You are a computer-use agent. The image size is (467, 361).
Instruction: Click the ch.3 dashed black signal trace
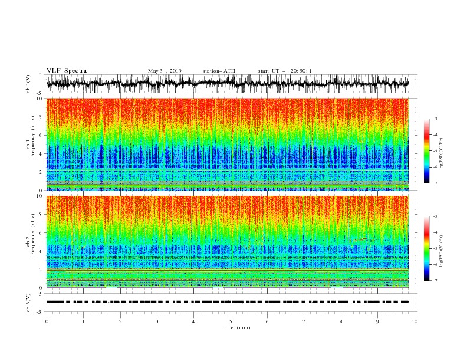pyautogui.click(x=227, y=302)
